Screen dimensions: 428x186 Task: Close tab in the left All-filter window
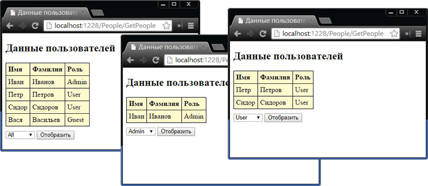(x=83, y=12)
